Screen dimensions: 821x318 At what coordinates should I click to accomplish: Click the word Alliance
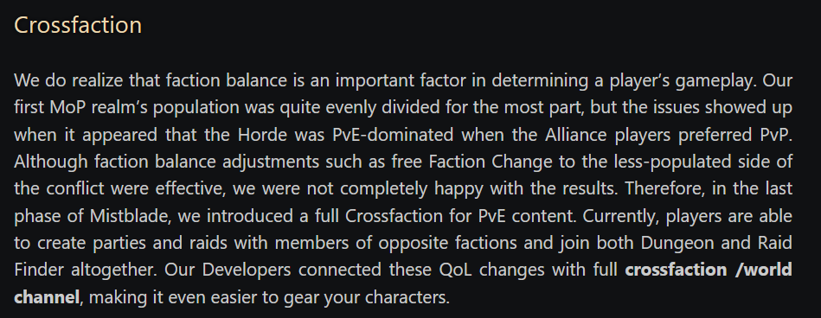(576, 135)
